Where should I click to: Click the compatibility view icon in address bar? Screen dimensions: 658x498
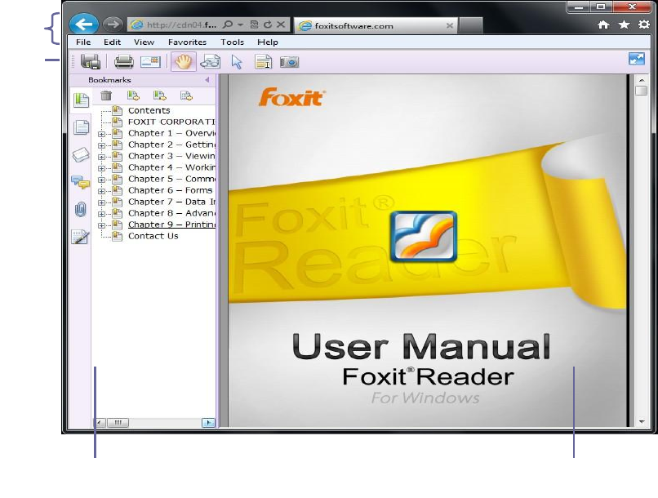[x=254, y=24]
